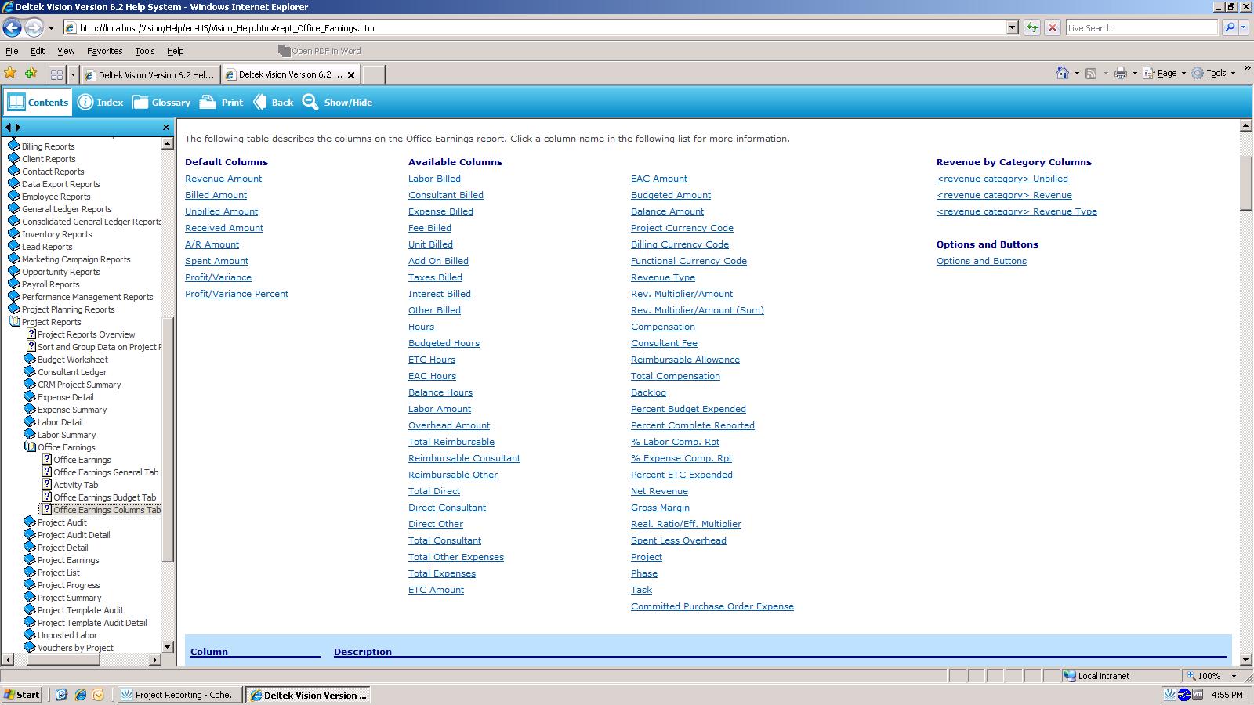Click in the Live Search box
Image resolution: width=1254 pixels, height=705 pixels.
coord(1140,28)
